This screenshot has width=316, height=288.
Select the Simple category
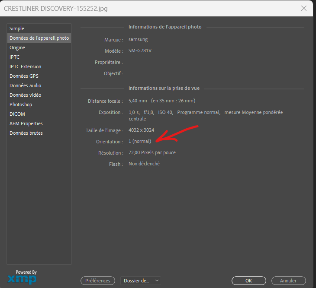click(x=39, y=28)
